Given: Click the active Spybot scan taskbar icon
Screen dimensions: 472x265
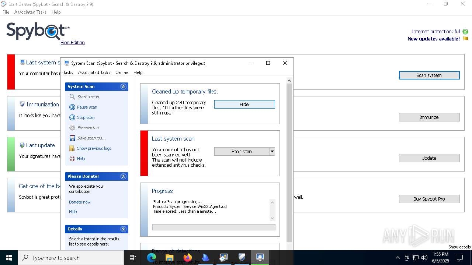Looking at the screenshot, I should coord(260,258).
